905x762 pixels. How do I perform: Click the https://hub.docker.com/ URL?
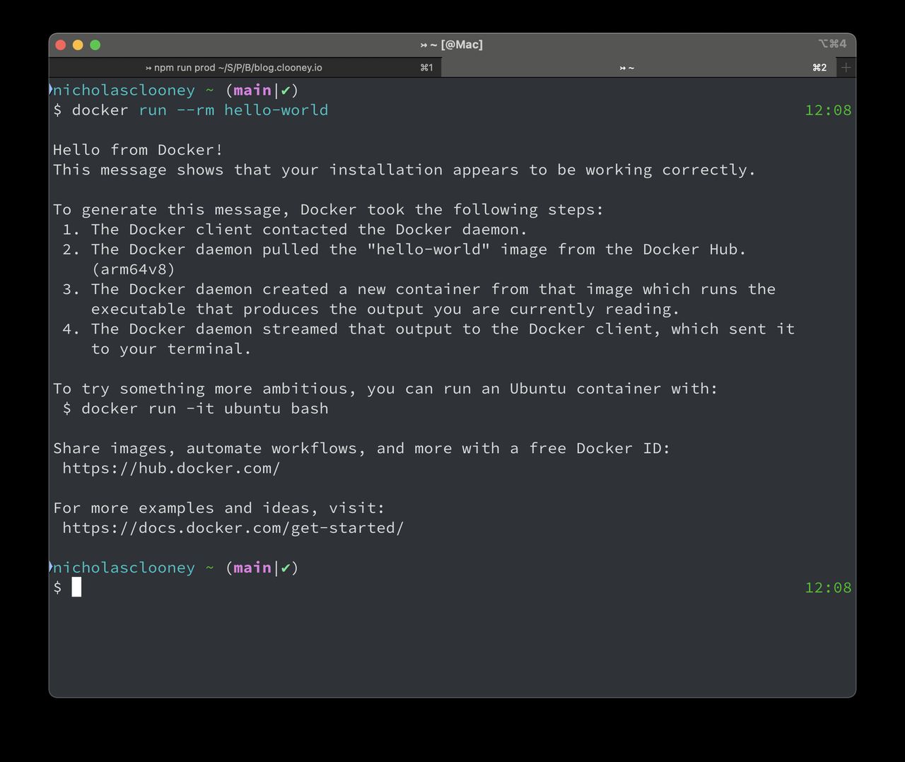[x=171, y=468]
